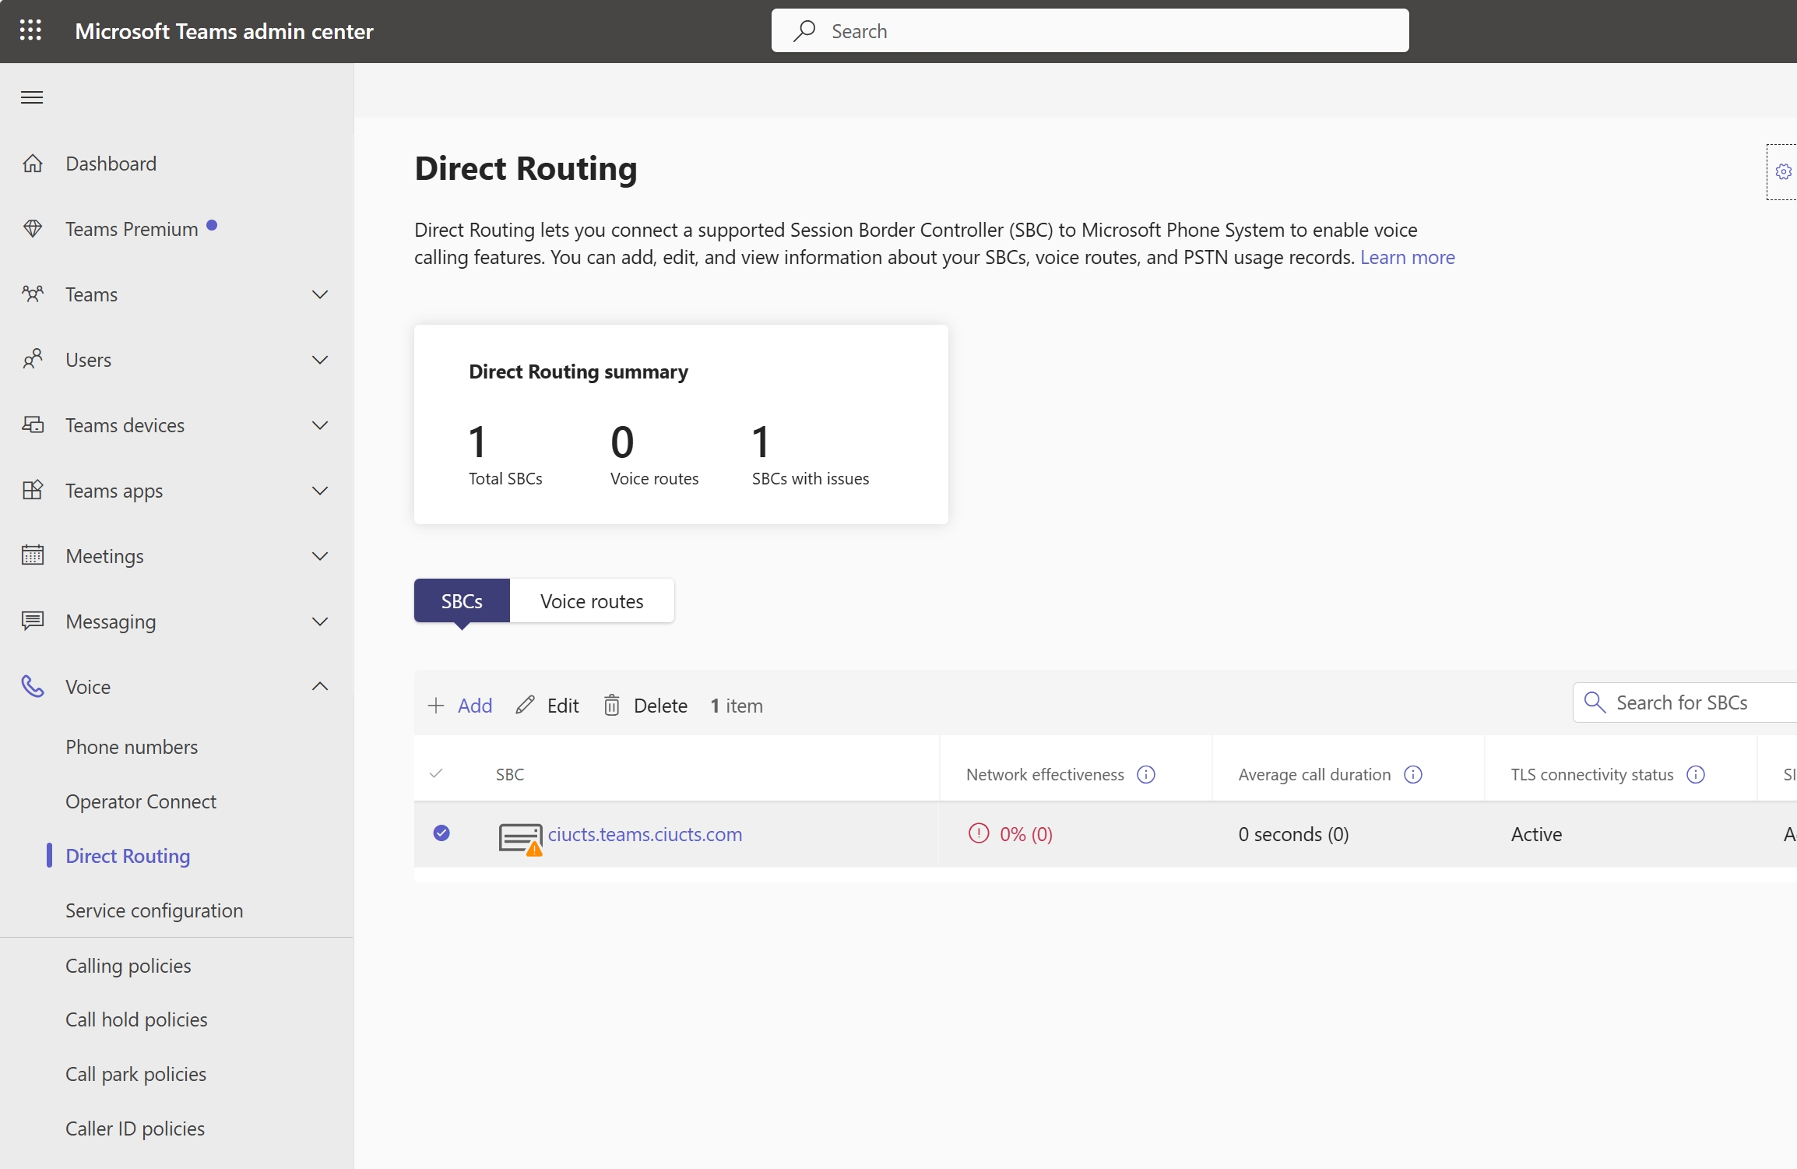
Task: Click the Learn more link
Action: [1407, 257]
